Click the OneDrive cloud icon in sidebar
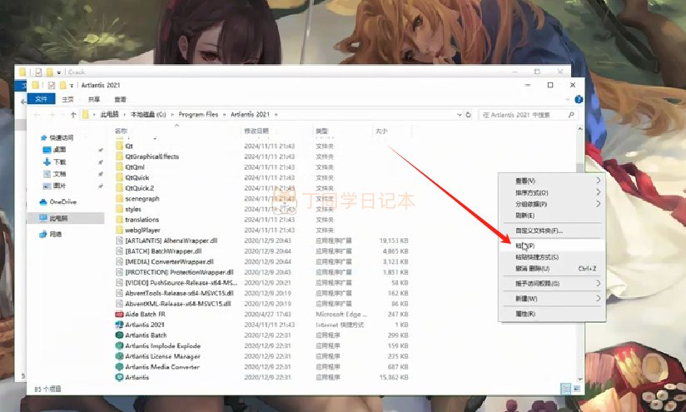This screenshot has height=412, width=686. (x=43, y=201)
